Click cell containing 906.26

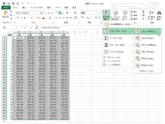[19, 38]
